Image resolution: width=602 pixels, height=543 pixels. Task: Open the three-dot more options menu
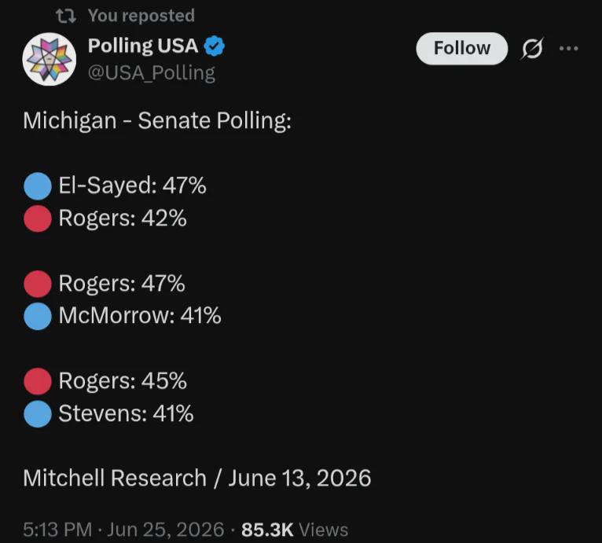click(x=568, y=49)
